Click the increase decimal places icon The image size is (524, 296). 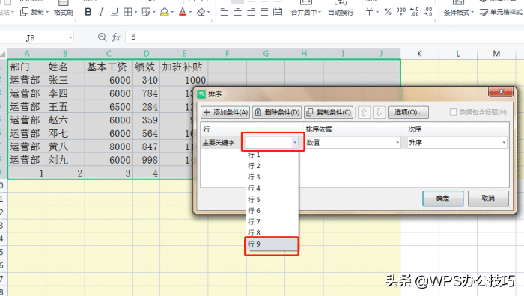pos(415,13)
